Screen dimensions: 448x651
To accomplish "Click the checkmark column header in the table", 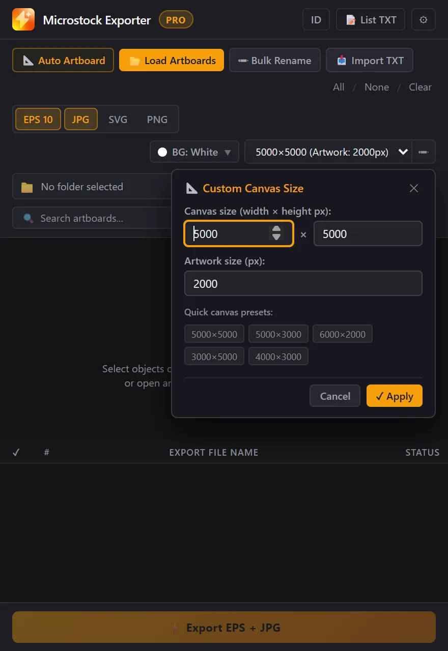I will point(16,452).
